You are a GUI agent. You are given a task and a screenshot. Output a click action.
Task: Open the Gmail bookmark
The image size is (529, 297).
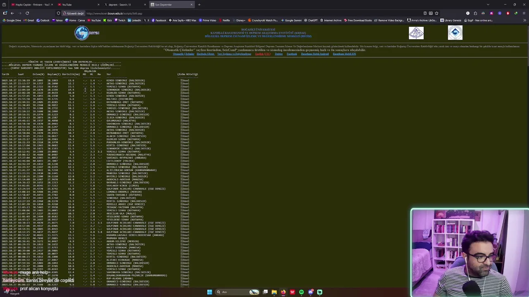pyautogui.click(x=29, y=20)
